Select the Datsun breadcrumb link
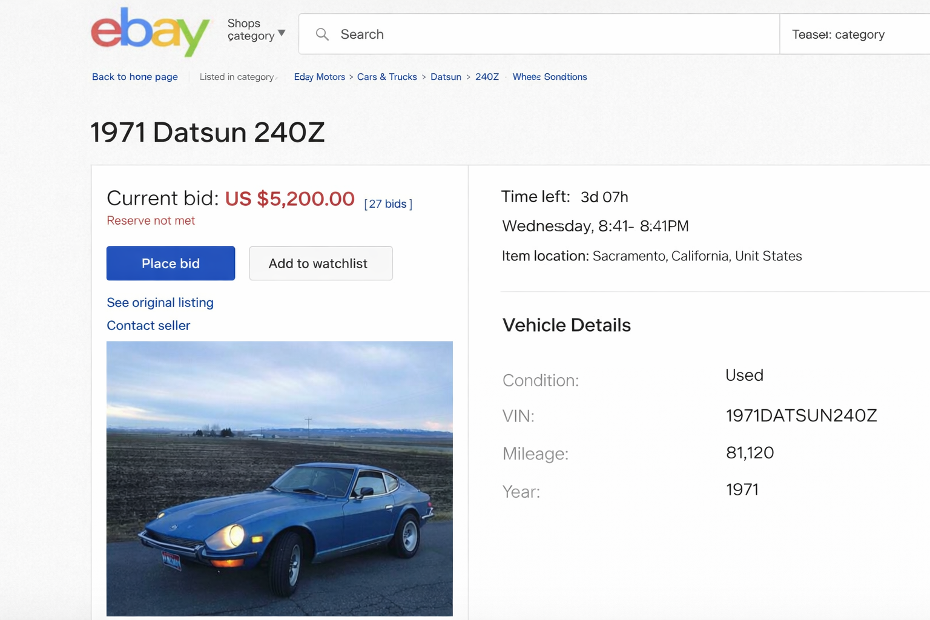Image resolution: width=930 pixels, height=620 pixels. click(446, 77)
